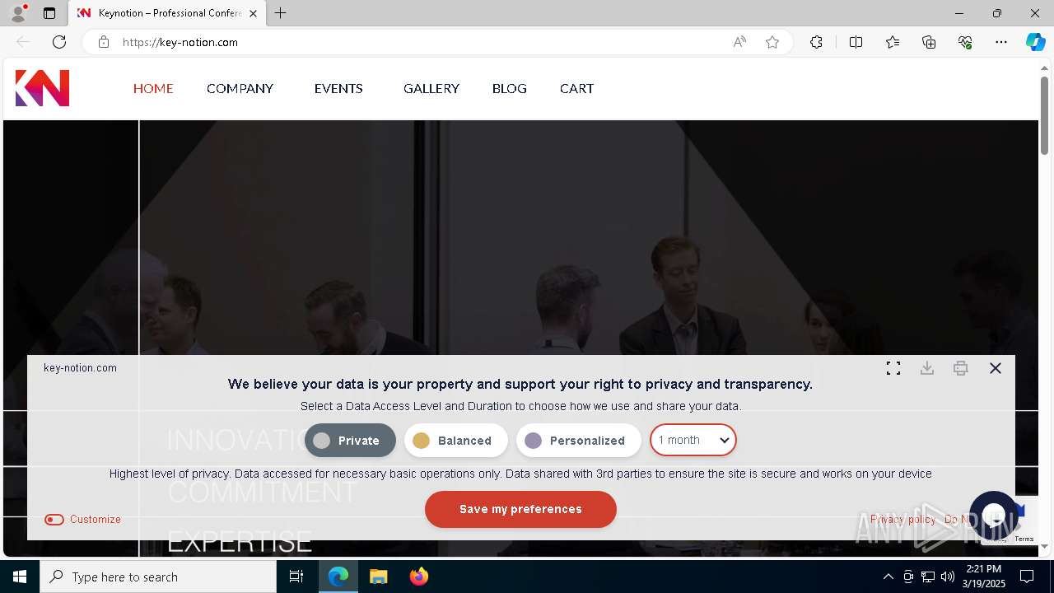View site information lock icon
The height and width of the screenshot is (593, 1054).
point(103,42)
